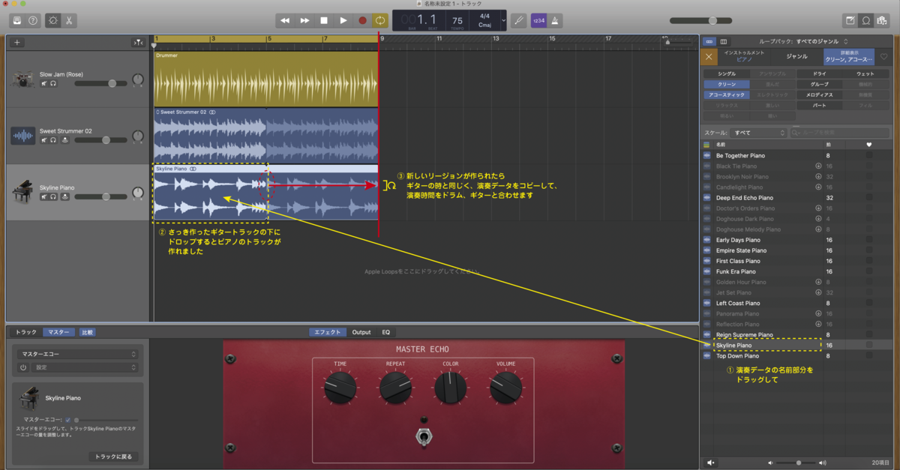900x470 pixels.
Task: Open the Master Echo (マスターエコー) preset dropdown
Action: coord(77,354)
